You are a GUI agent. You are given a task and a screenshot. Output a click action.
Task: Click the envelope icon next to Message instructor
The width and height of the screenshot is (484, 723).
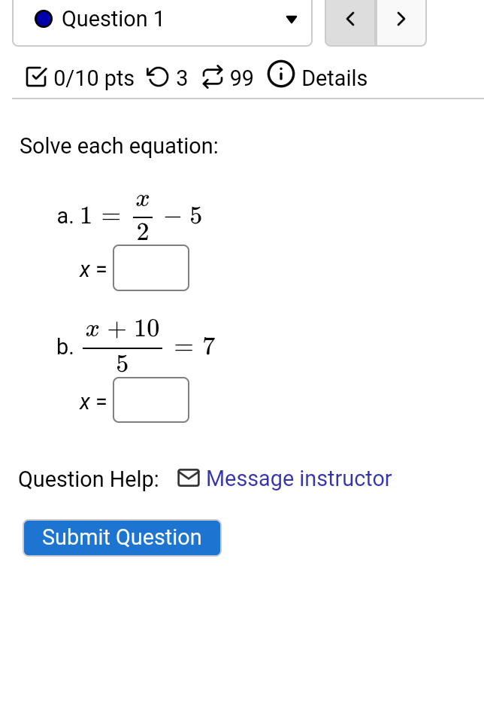coord(188,478)
